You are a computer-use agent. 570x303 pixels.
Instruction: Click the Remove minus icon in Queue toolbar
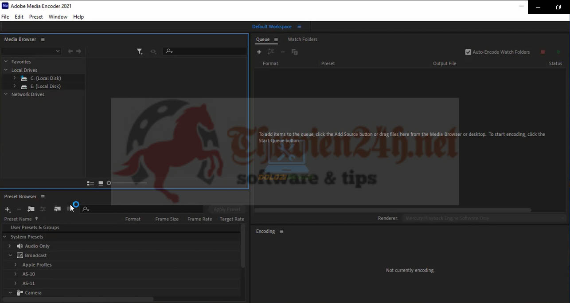(x=283, y=52)
